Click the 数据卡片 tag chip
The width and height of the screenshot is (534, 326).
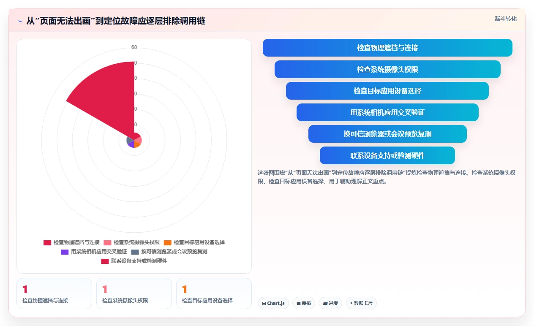tap(361, 303)
